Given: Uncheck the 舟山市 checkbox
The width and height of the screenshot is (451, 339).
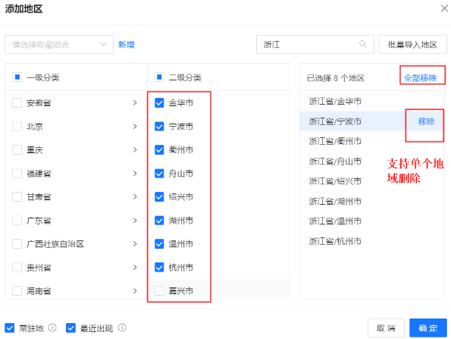Looking at the screenshot, I should pos(159,174).
